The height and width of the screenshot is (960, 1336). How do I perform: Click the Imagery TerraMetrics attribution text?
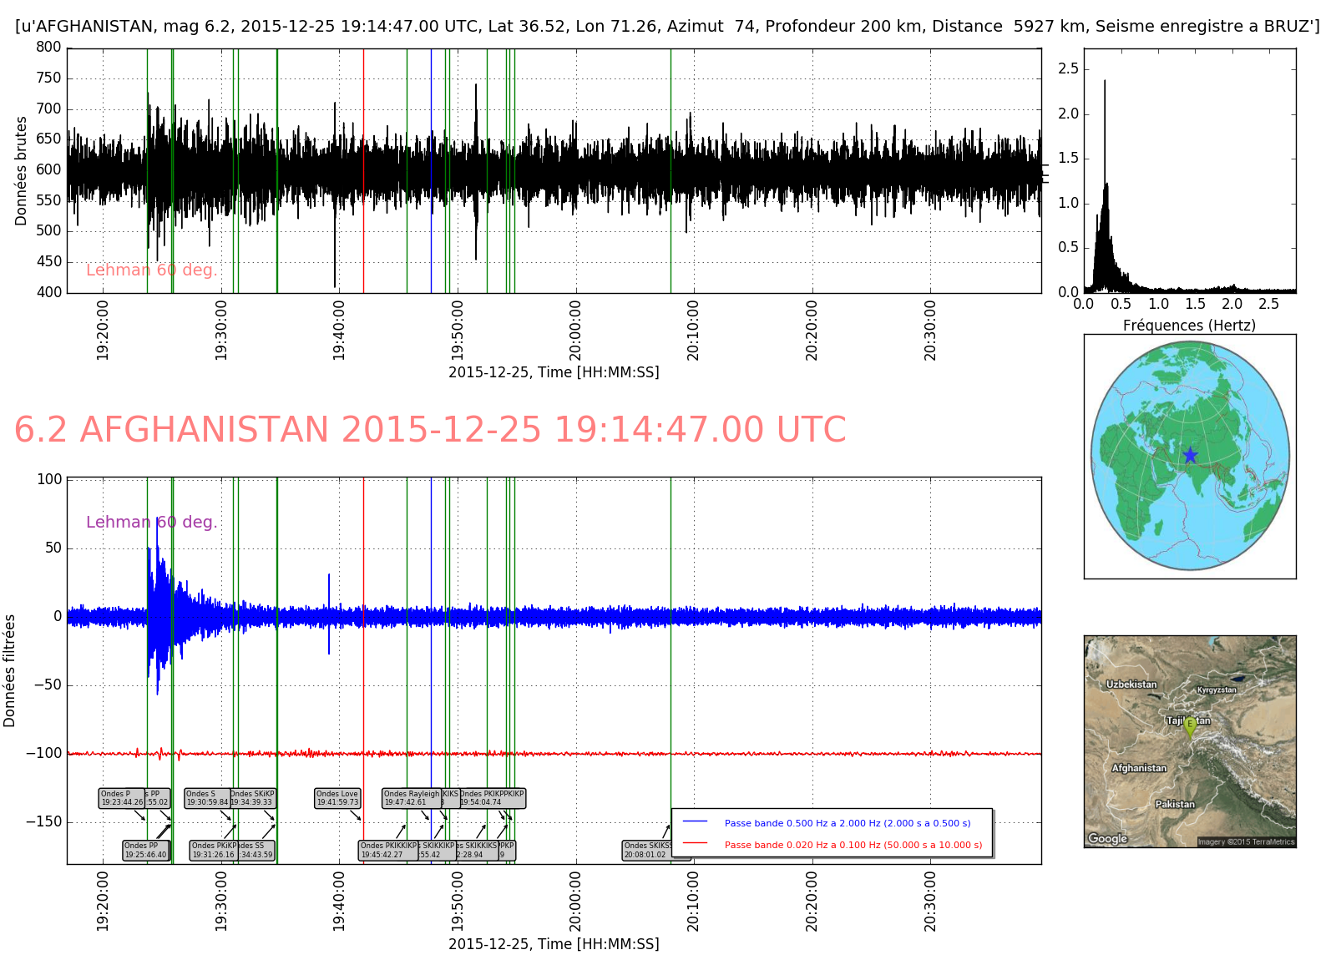click(x=1246, y=841)
